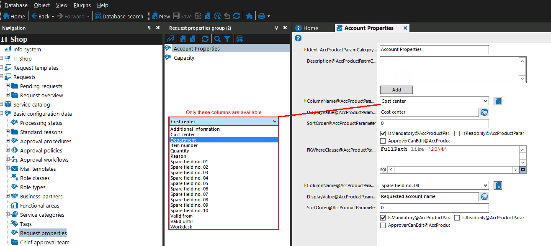Click the SQL button under FKWhereClause

point(384,170)
